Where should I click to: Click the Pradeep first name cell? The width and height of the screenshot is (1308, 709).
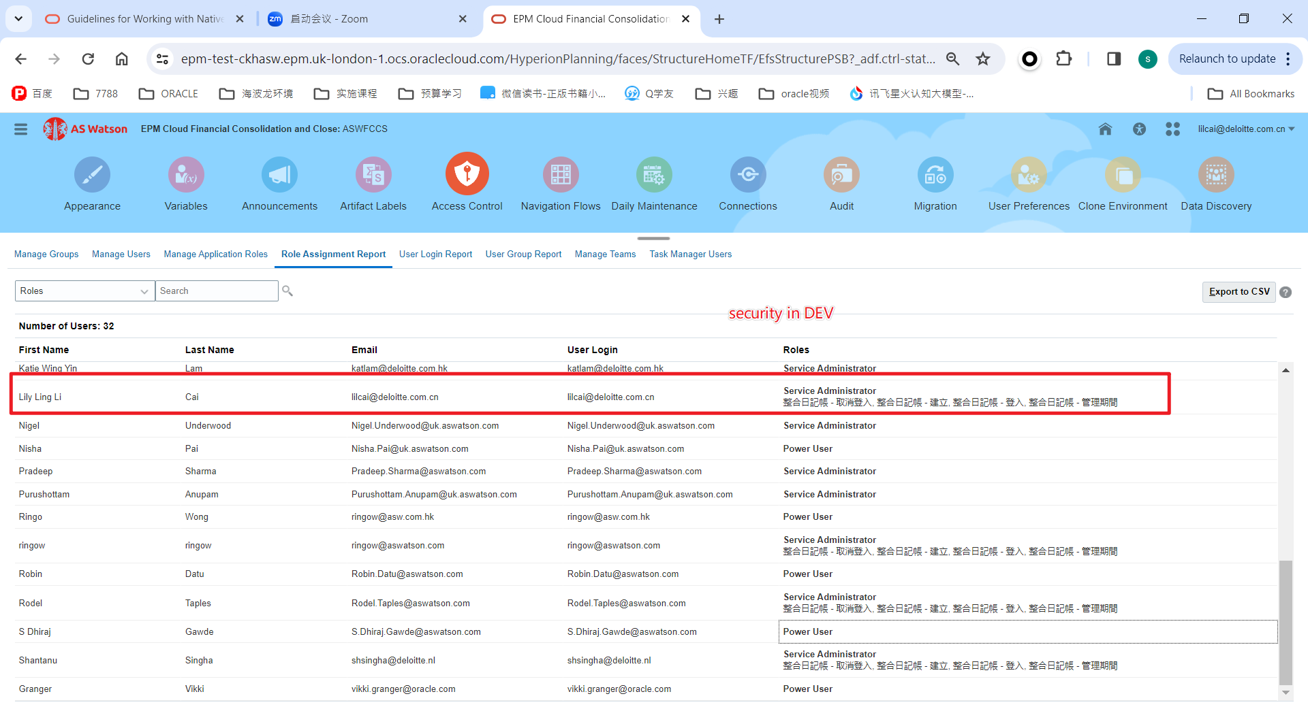click(35, 472)
